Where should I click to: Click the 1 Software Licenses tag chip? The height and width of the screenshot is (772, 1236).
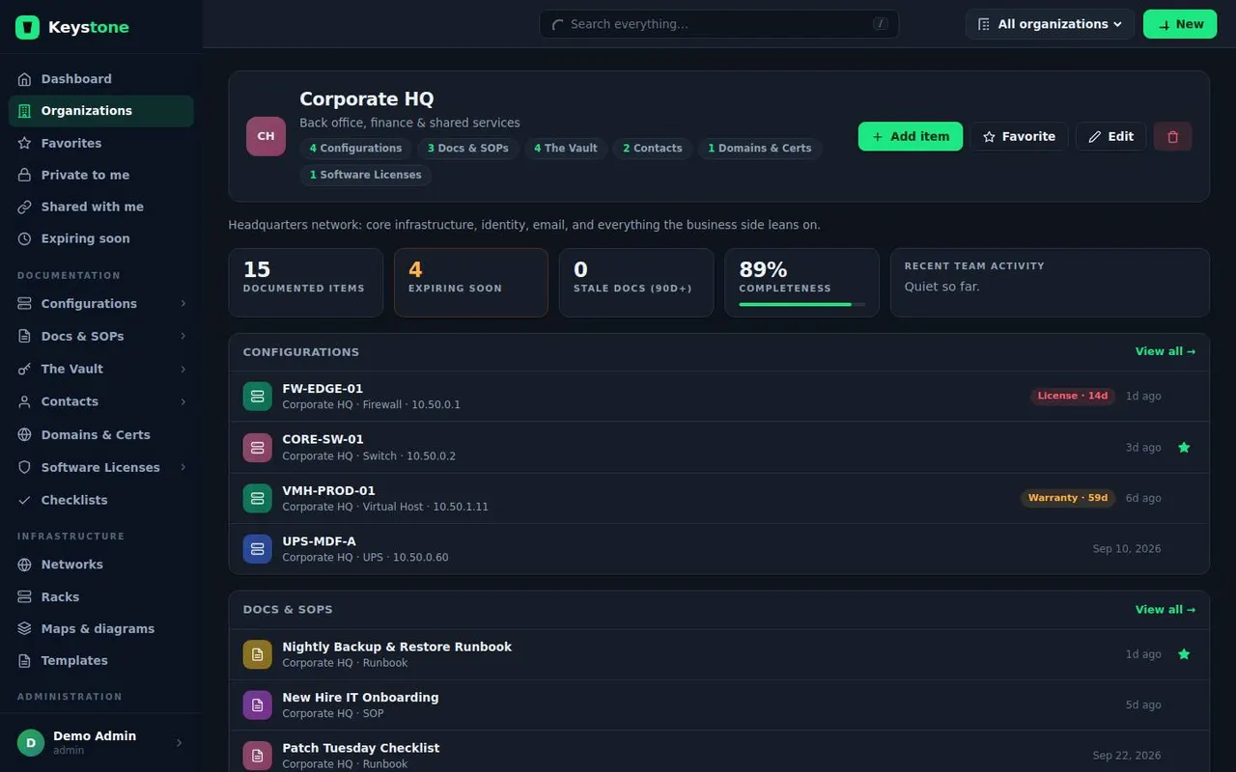[365, 176]
